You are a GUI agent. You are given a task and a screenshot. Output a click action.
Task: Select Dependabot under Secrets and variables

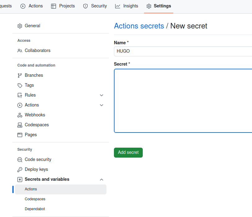click(x=35, y=209)
